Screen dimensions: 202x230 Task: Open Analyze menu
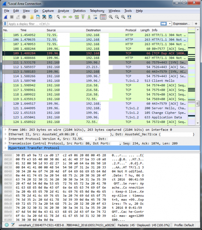(63, 11)
